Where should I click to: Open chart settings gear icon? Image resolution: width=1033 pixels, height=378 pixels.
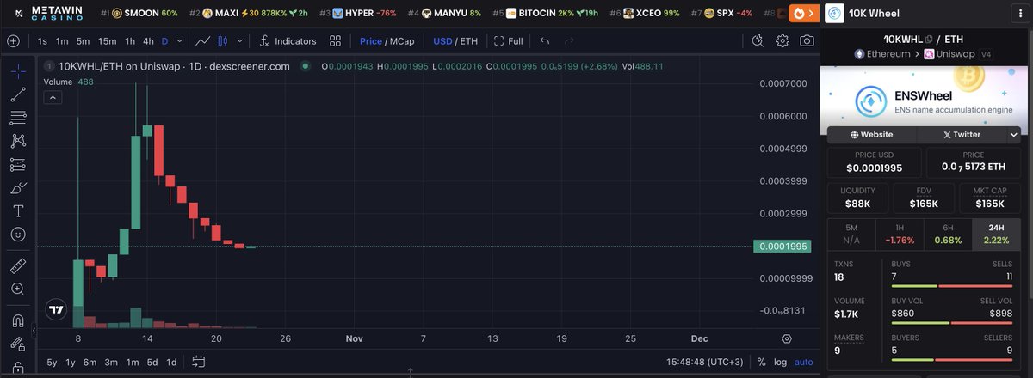[782, 40]
